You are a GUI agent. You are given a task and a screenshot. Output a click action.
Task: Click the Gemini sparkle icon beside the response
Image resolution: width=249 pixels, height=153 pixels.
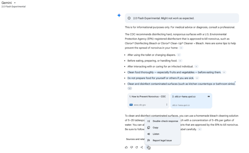click(x=119, y=16)
